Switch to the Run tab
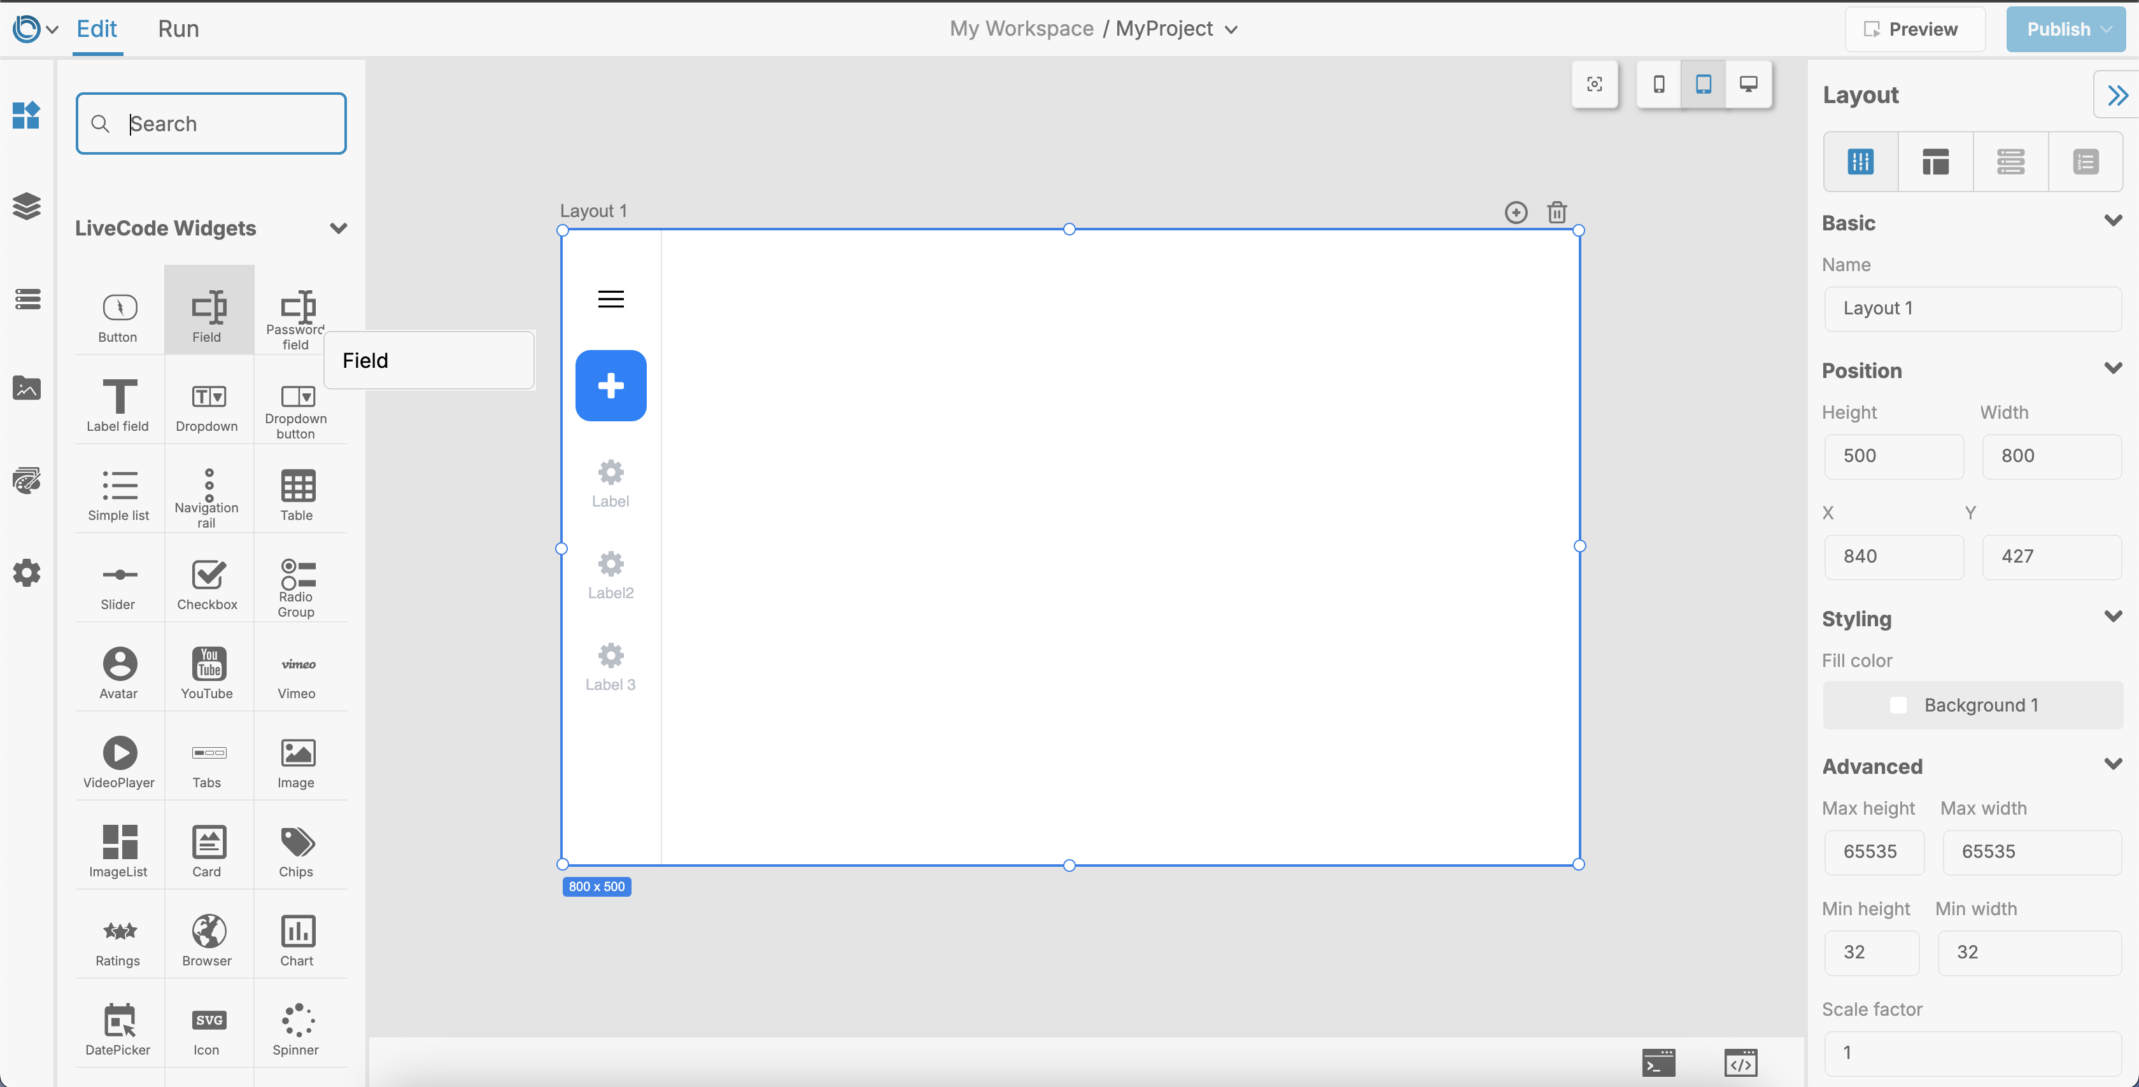 178,29
